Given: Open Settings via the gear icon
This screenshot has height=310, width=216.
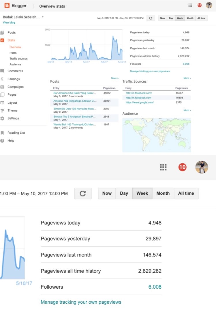Looking at the screenshot, I should coord(2,118).
